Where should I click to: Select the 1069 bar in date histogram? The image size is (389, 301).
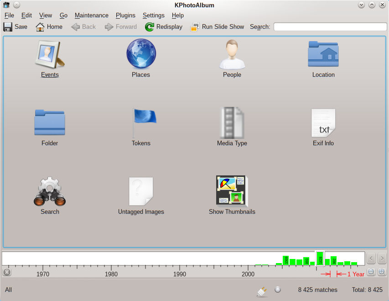pos(286,260)
